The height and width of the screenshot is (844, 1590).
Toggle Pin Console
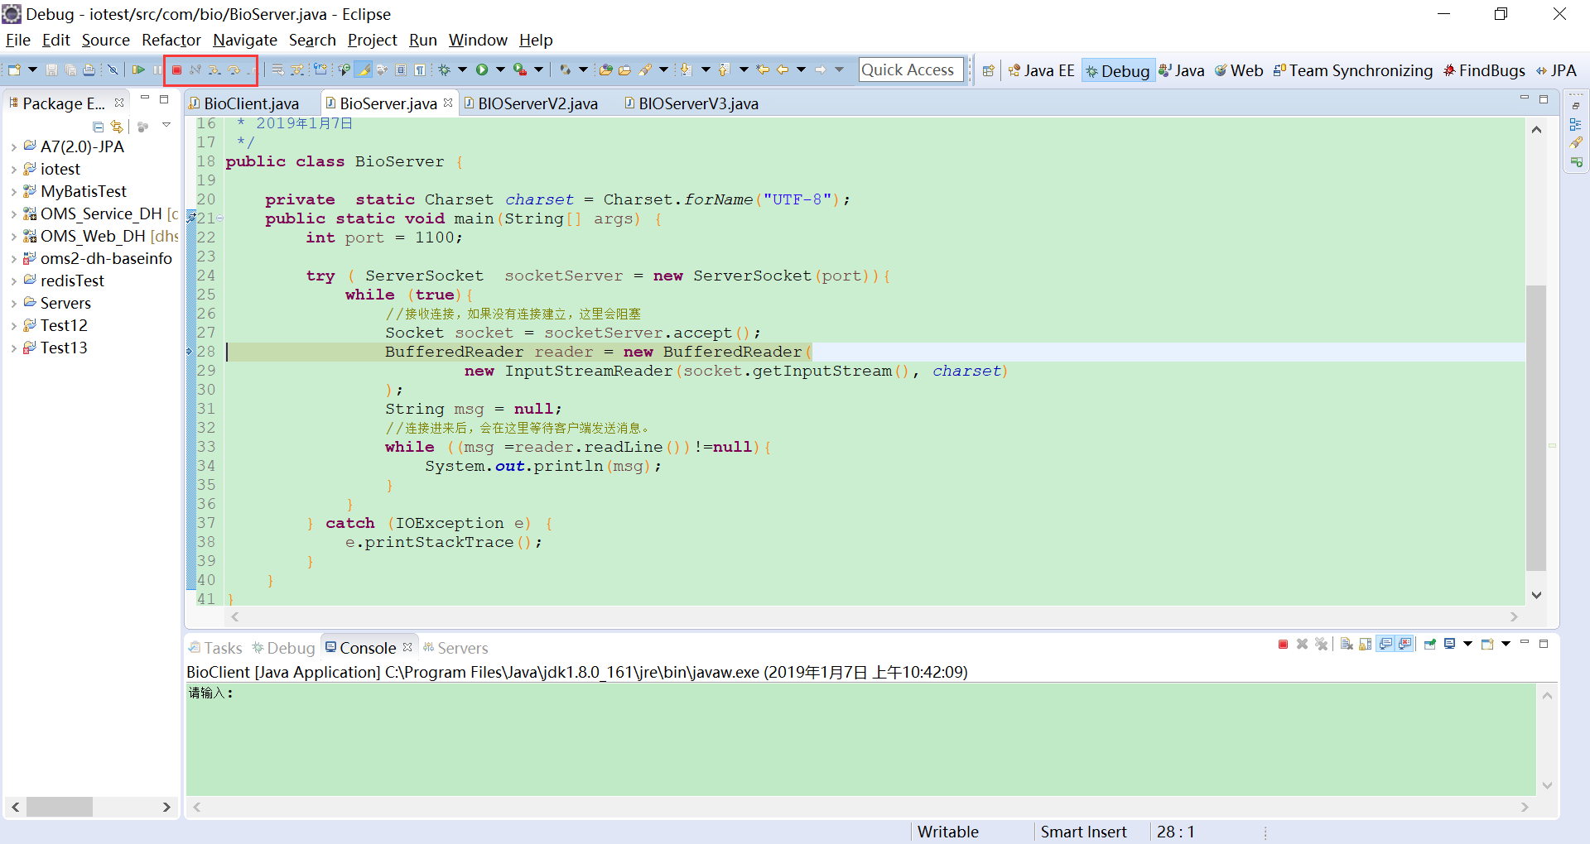point(1429,644)
